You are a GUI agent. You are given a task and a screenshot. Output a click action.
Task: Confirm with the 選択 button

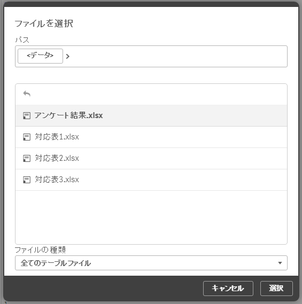276,289
